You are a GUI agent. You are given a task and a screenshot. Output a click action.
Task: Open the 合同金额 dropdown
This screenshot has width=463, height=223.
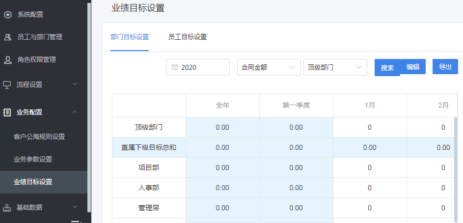pyautogui.click(x=269, y=67)
